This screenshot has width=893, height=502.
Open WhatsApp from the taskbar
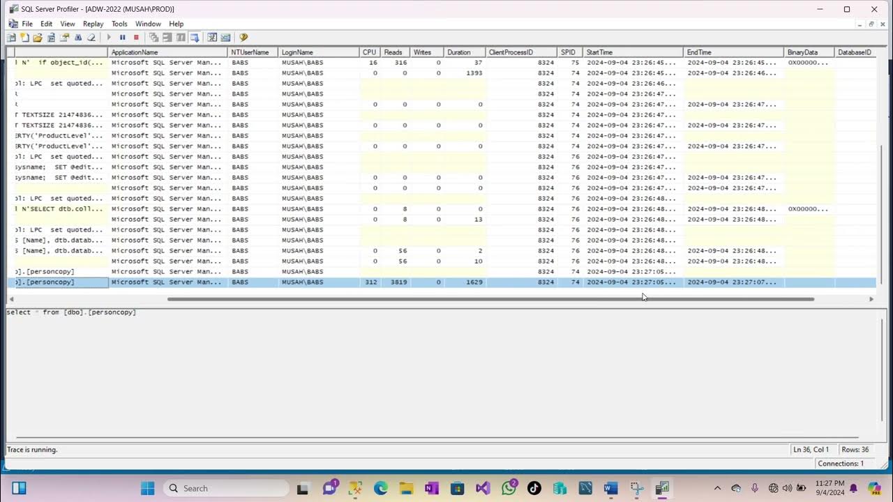[509, 488]
